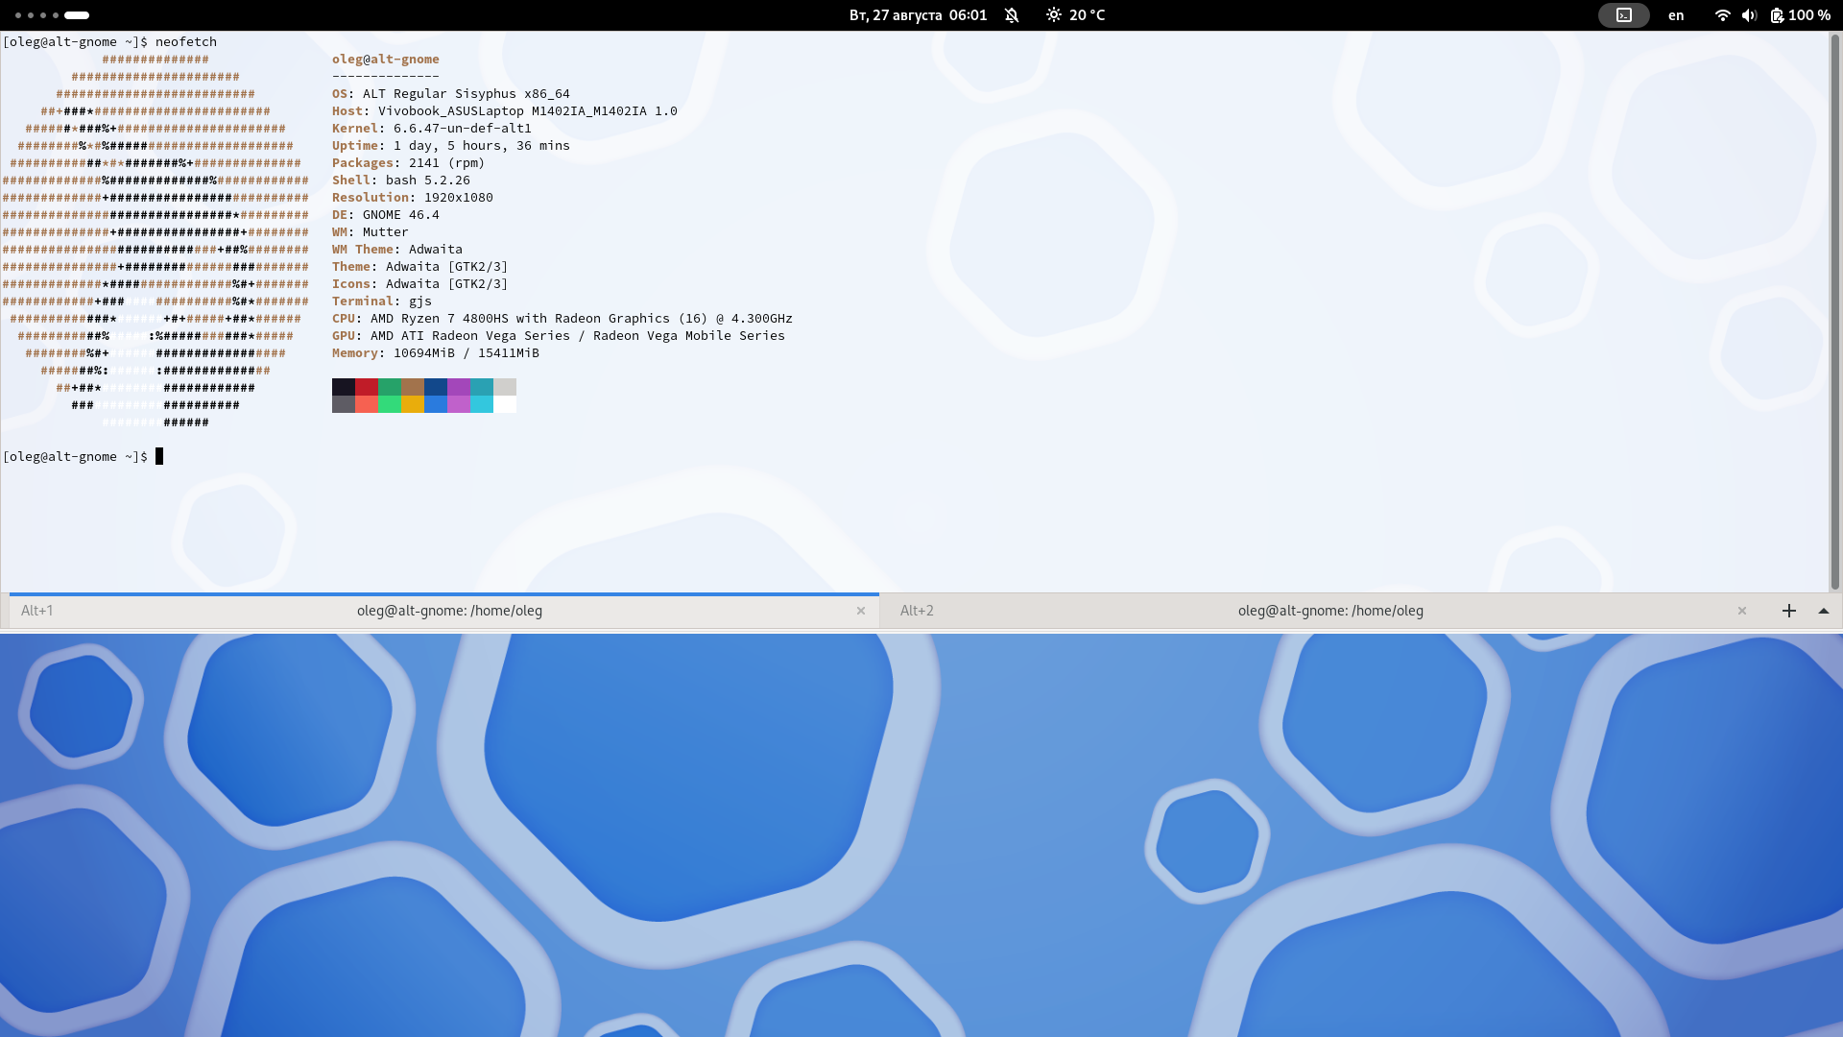
Task: Click the 'Uptime: 1 day, 5 hours, 36 mins' line
Action: (x=451, y=146)
